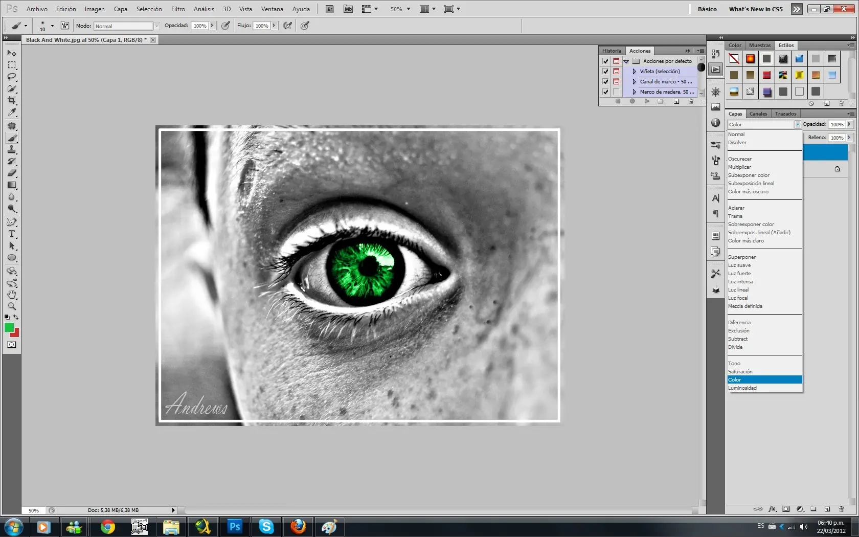Collapse Acciones por defecto folder

626,61
